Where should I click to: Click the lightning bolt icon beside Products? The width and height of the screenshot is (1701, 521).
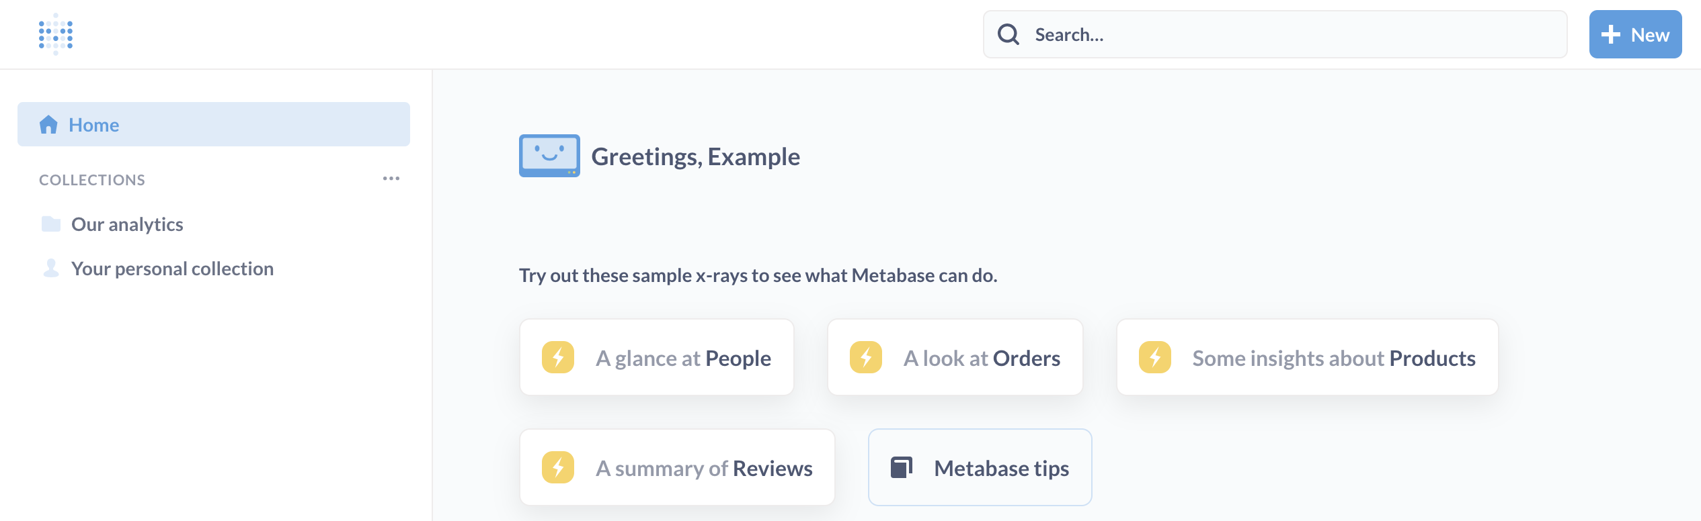point(1155,357)
